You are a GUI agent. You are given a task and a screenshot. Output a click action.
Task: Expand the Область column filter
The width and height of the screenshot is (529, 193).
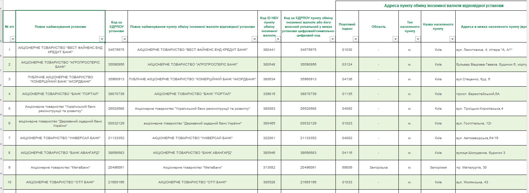(x=395, y=39)
